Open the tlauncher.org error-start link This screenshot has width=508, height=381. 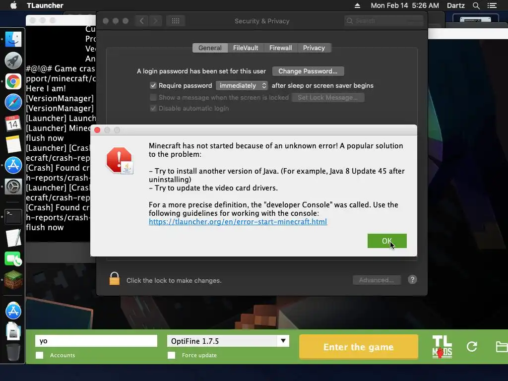[238, 222]
